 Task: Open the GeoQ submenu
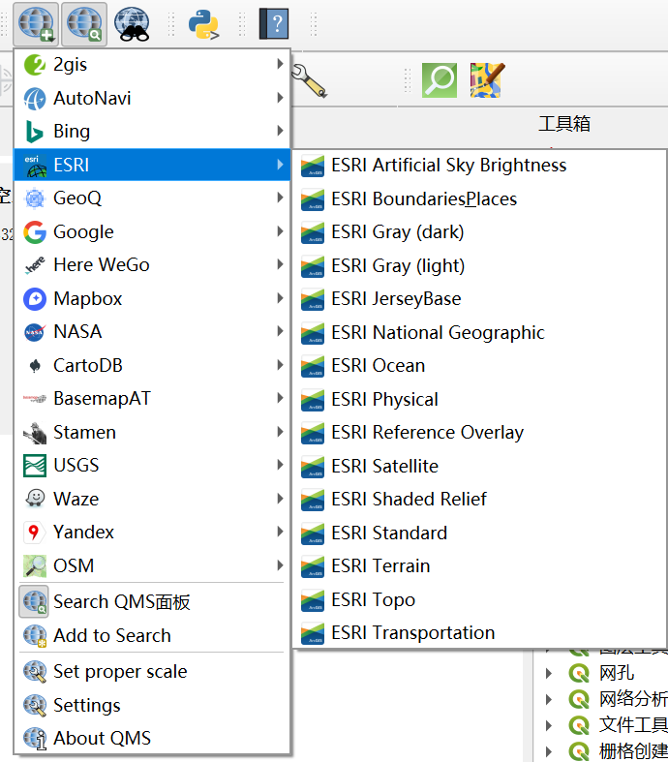(153, 198)
